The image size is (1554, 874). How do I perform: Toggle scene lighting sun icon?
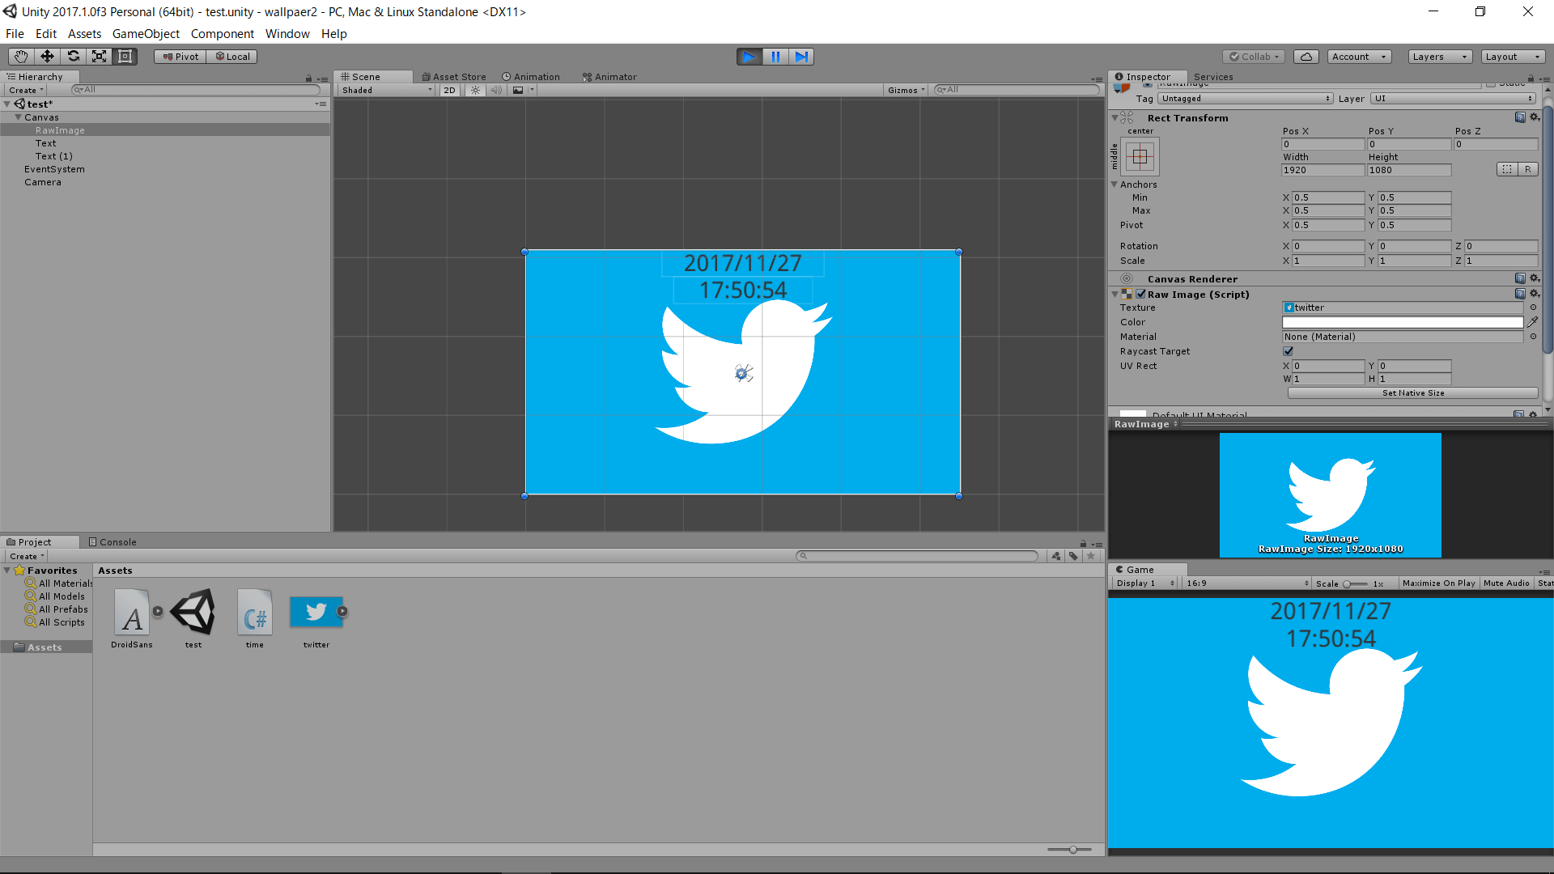coord(476,91)
